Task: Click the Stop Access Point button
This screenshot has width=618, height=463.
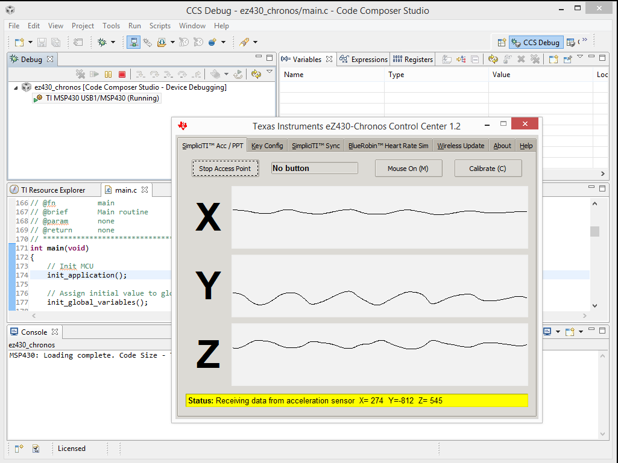Action: [x=225, y=169]
